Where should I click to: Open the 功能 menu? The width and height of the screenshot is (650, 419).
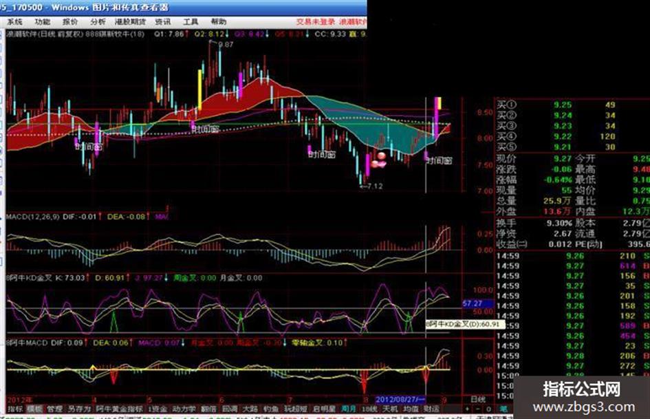(x=42, y=21)
